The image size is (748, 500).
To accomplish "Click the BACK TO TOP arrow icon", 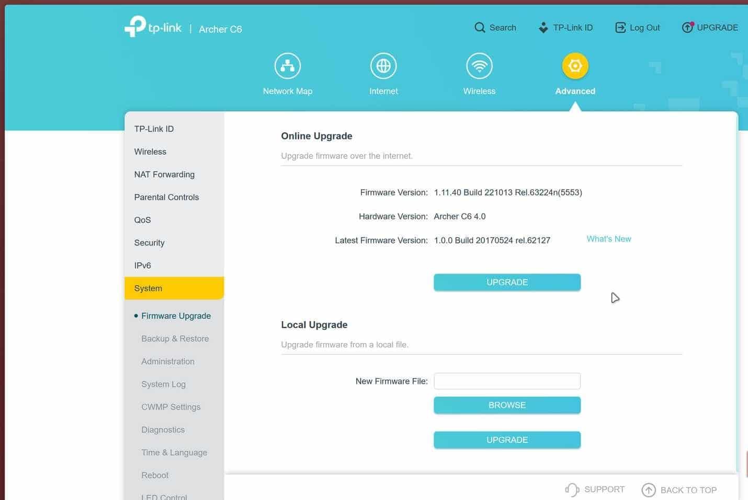I will click(649, 490).
